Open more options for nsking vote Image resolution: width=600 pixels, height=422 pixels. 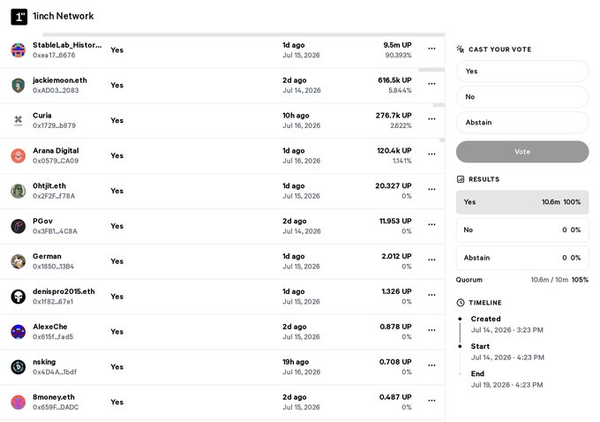[x=431, y=365]
